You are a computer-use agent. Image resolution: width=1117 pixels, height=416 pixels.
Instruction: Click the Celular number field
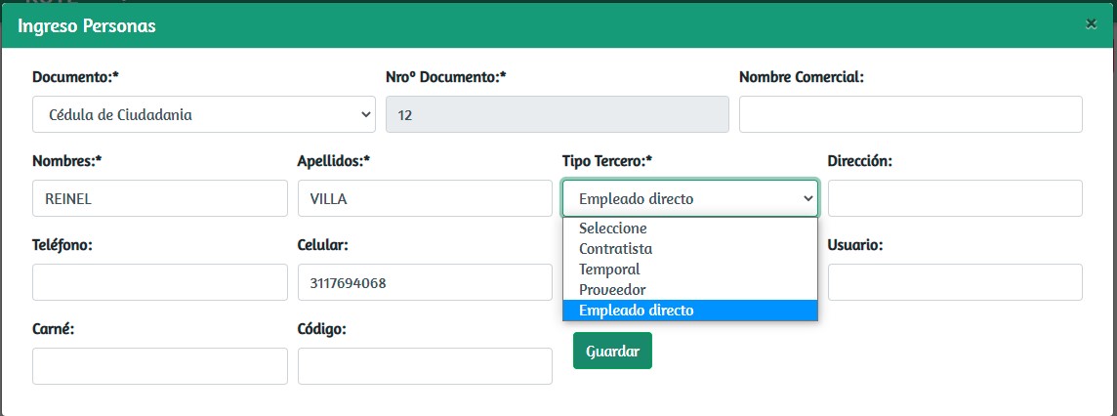coord(425,282)
